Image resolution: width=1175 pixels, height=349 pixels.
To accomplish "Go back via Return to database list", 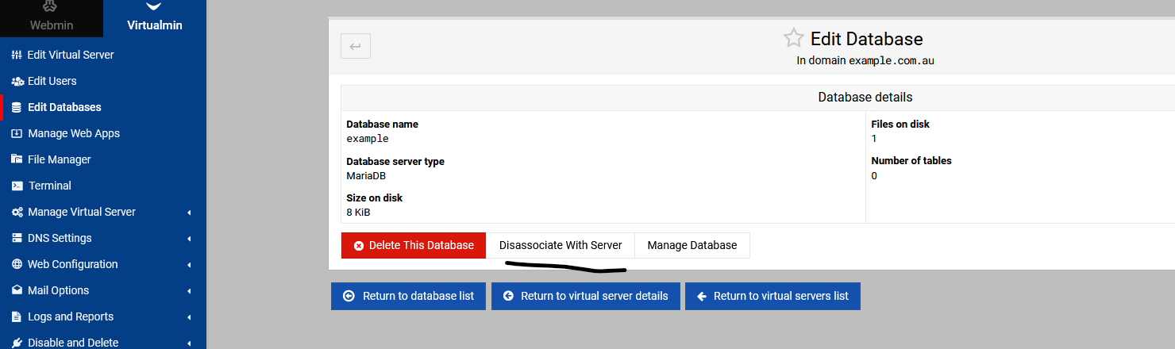I will [408, 296].
